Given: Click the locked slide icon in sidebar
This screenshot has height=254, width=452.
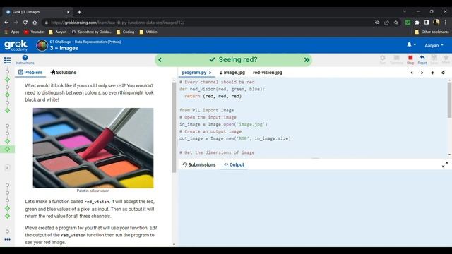Looking at the screenshot, I should coord(8,168).
